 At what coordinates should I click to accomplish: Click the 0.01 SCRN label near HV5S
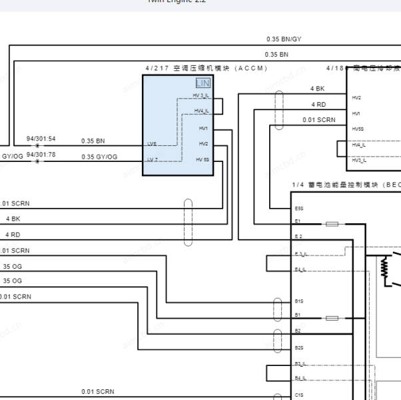click(x=318, y=120)
